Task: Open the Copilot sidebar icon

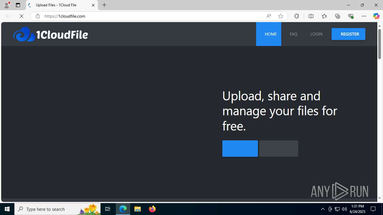Action: tap(376, 16)
